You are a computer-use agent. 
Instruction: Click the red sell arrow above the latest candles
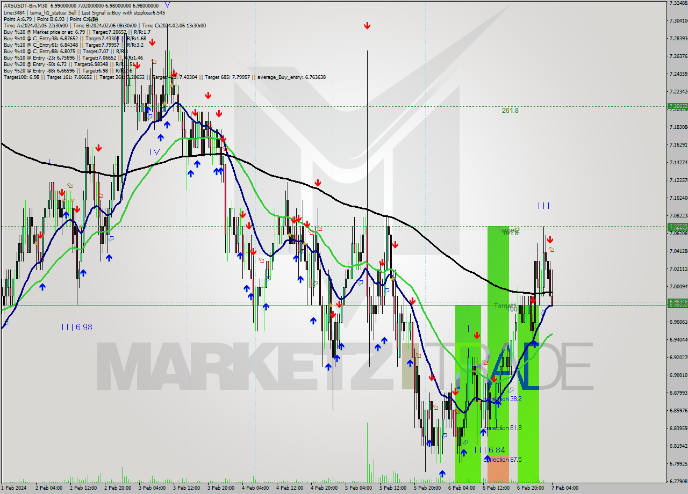549,239
